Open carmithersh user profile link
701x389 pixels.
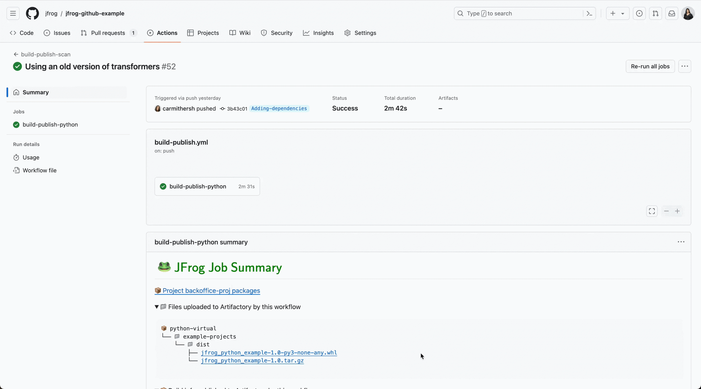pyautogui.click(x=179, y=109)
